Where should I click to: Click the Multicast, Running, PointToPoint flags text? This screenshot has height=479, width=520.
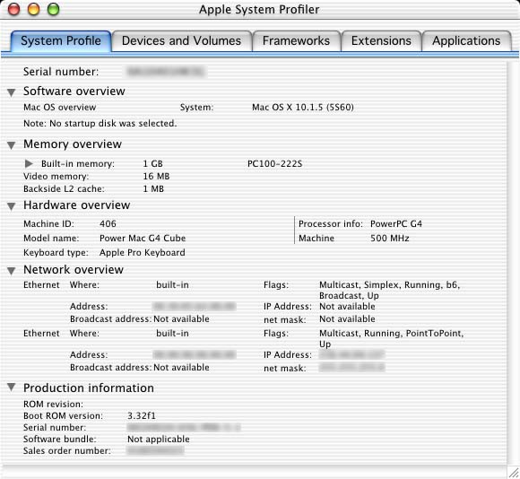click(391, 339)
